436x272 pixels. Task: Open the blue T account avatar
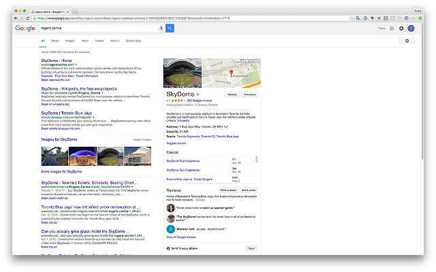coord(411,29)
